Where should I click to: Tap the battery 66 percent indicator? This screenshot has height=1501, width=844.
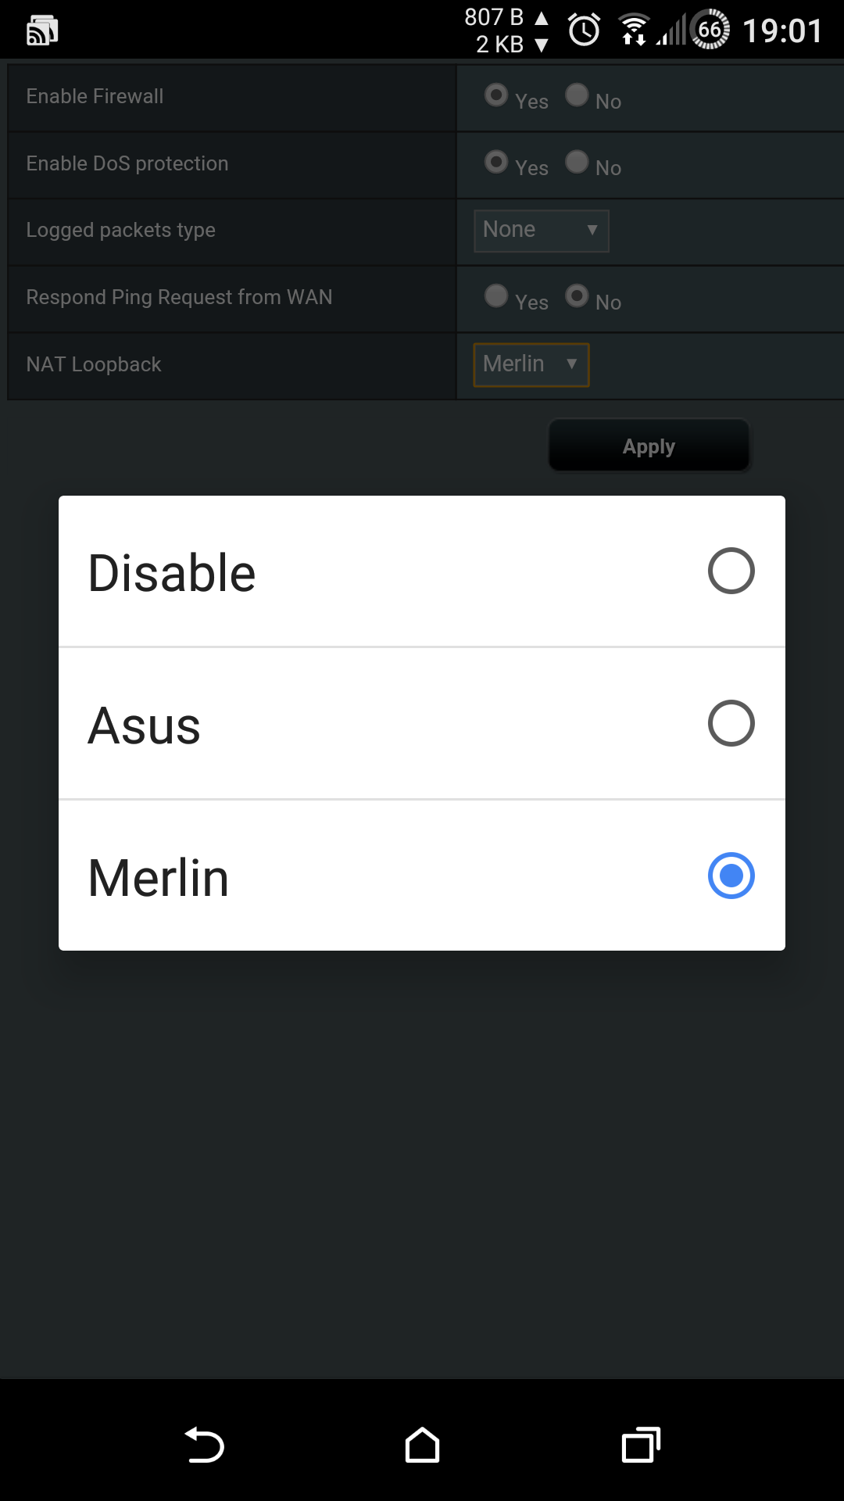(x=710, y=30)
